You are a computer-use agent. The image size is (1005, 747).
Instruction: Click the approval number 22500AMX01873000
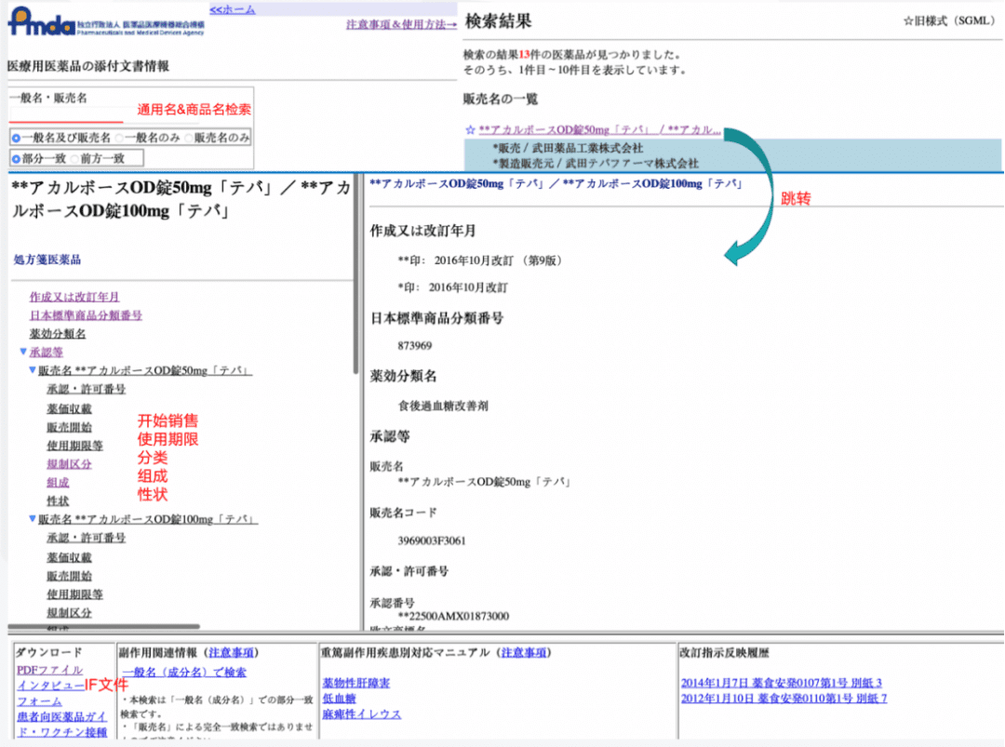pos(453,617)
